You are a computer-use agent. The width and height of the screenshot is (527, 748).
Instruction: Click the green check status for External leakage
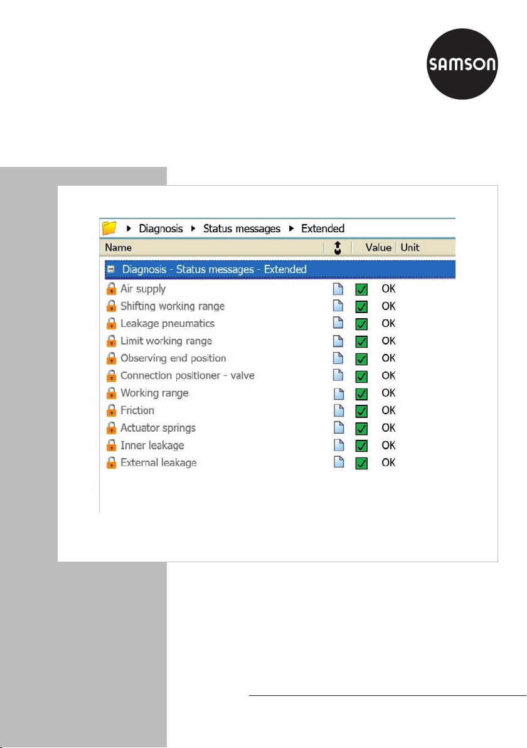tap(361, 463)
